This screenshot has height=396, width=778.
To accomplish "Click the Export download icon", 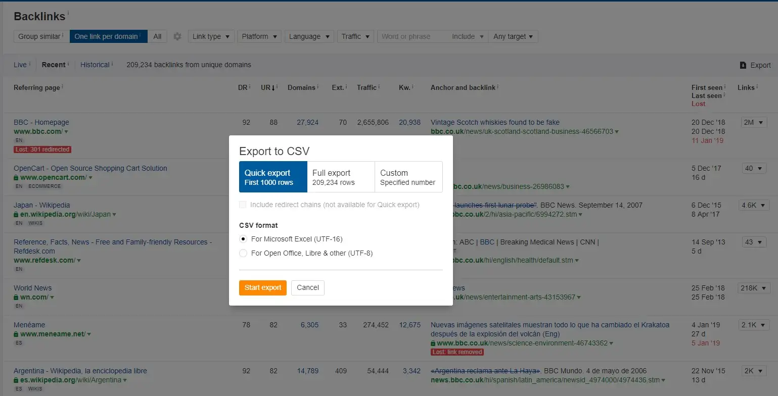I will click(x=743, y=65).
